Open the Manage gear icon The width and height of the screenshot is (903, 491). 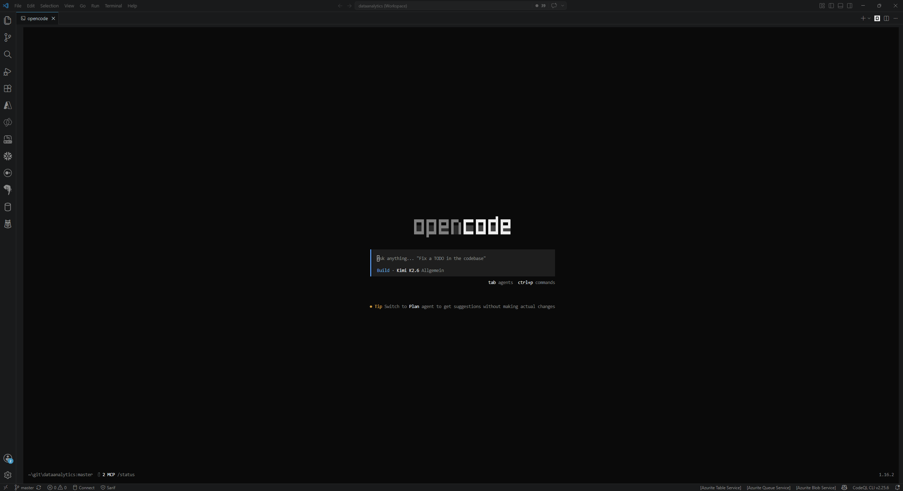point(8,475)
